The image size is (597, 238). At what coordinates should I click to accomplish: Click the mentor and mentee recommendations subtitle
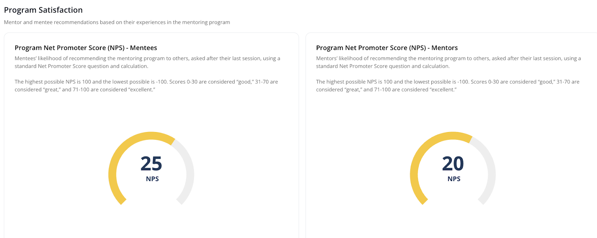[117, 22]
